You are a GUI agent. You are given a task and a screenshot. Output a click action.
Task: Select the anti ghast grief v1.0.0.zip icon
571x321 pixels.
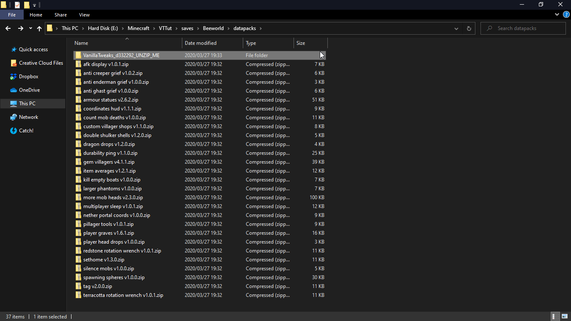(x=78, y=91)
